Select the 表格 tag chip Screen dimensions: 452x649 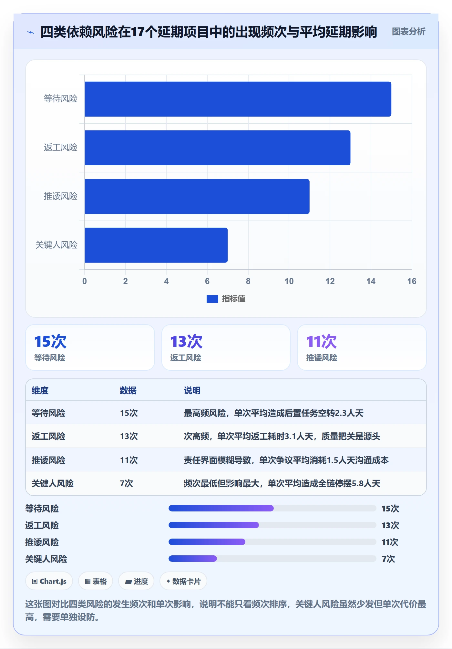pyautogui.click(x=96, y=581)
